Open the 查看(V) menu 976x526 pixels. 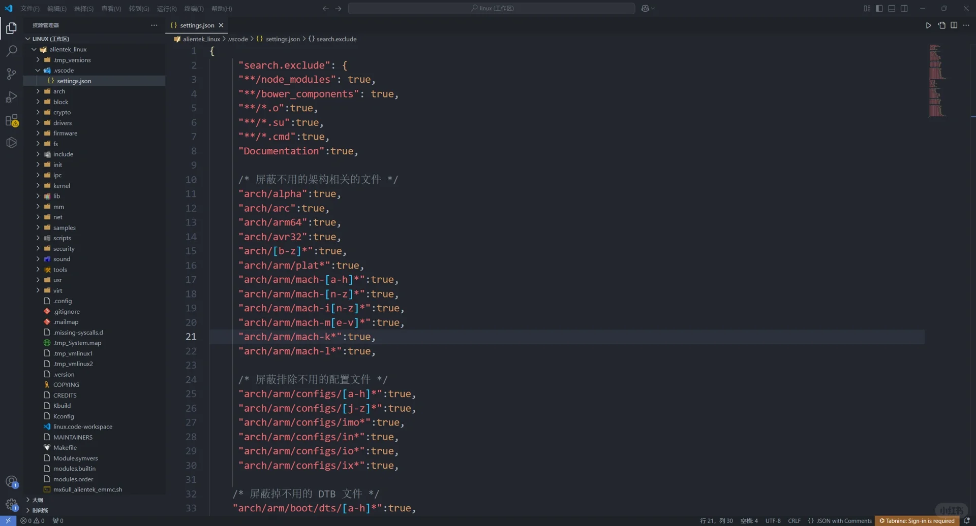coord(111,9)
